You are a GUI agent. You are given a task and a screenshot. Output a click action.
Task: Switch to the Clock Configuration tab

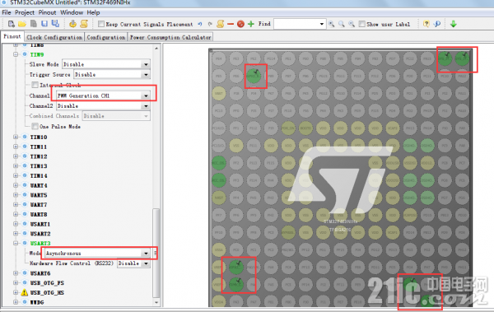tap(54, 37)
